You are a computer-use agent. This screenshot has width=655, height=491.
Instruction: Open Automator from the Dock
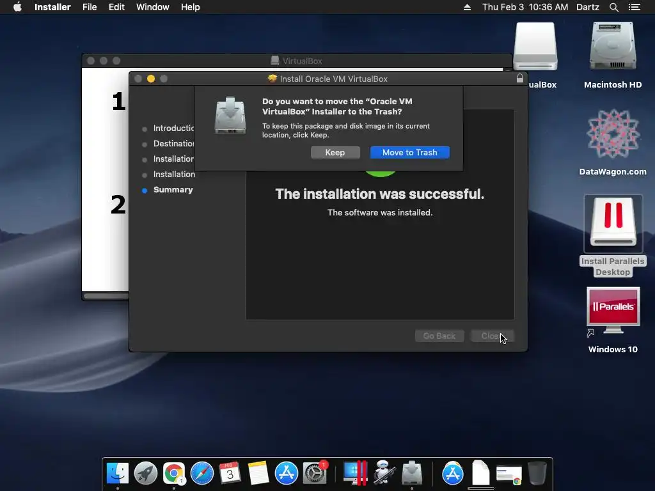[x=384, y=472]
